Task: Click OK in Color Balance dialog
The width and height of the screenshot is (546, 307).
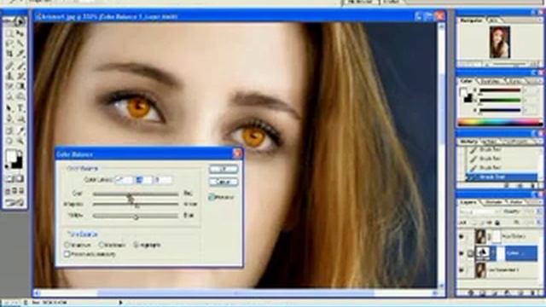Action: [224, 169]
